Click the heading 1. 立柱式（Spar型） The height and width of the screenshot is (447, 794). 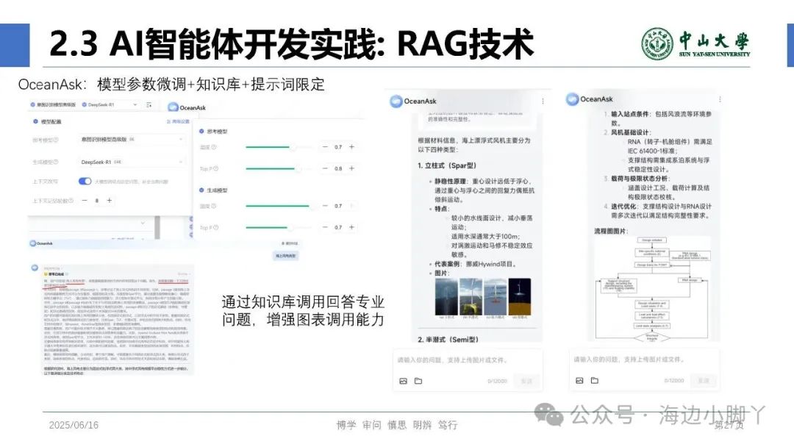coord(447,165)
